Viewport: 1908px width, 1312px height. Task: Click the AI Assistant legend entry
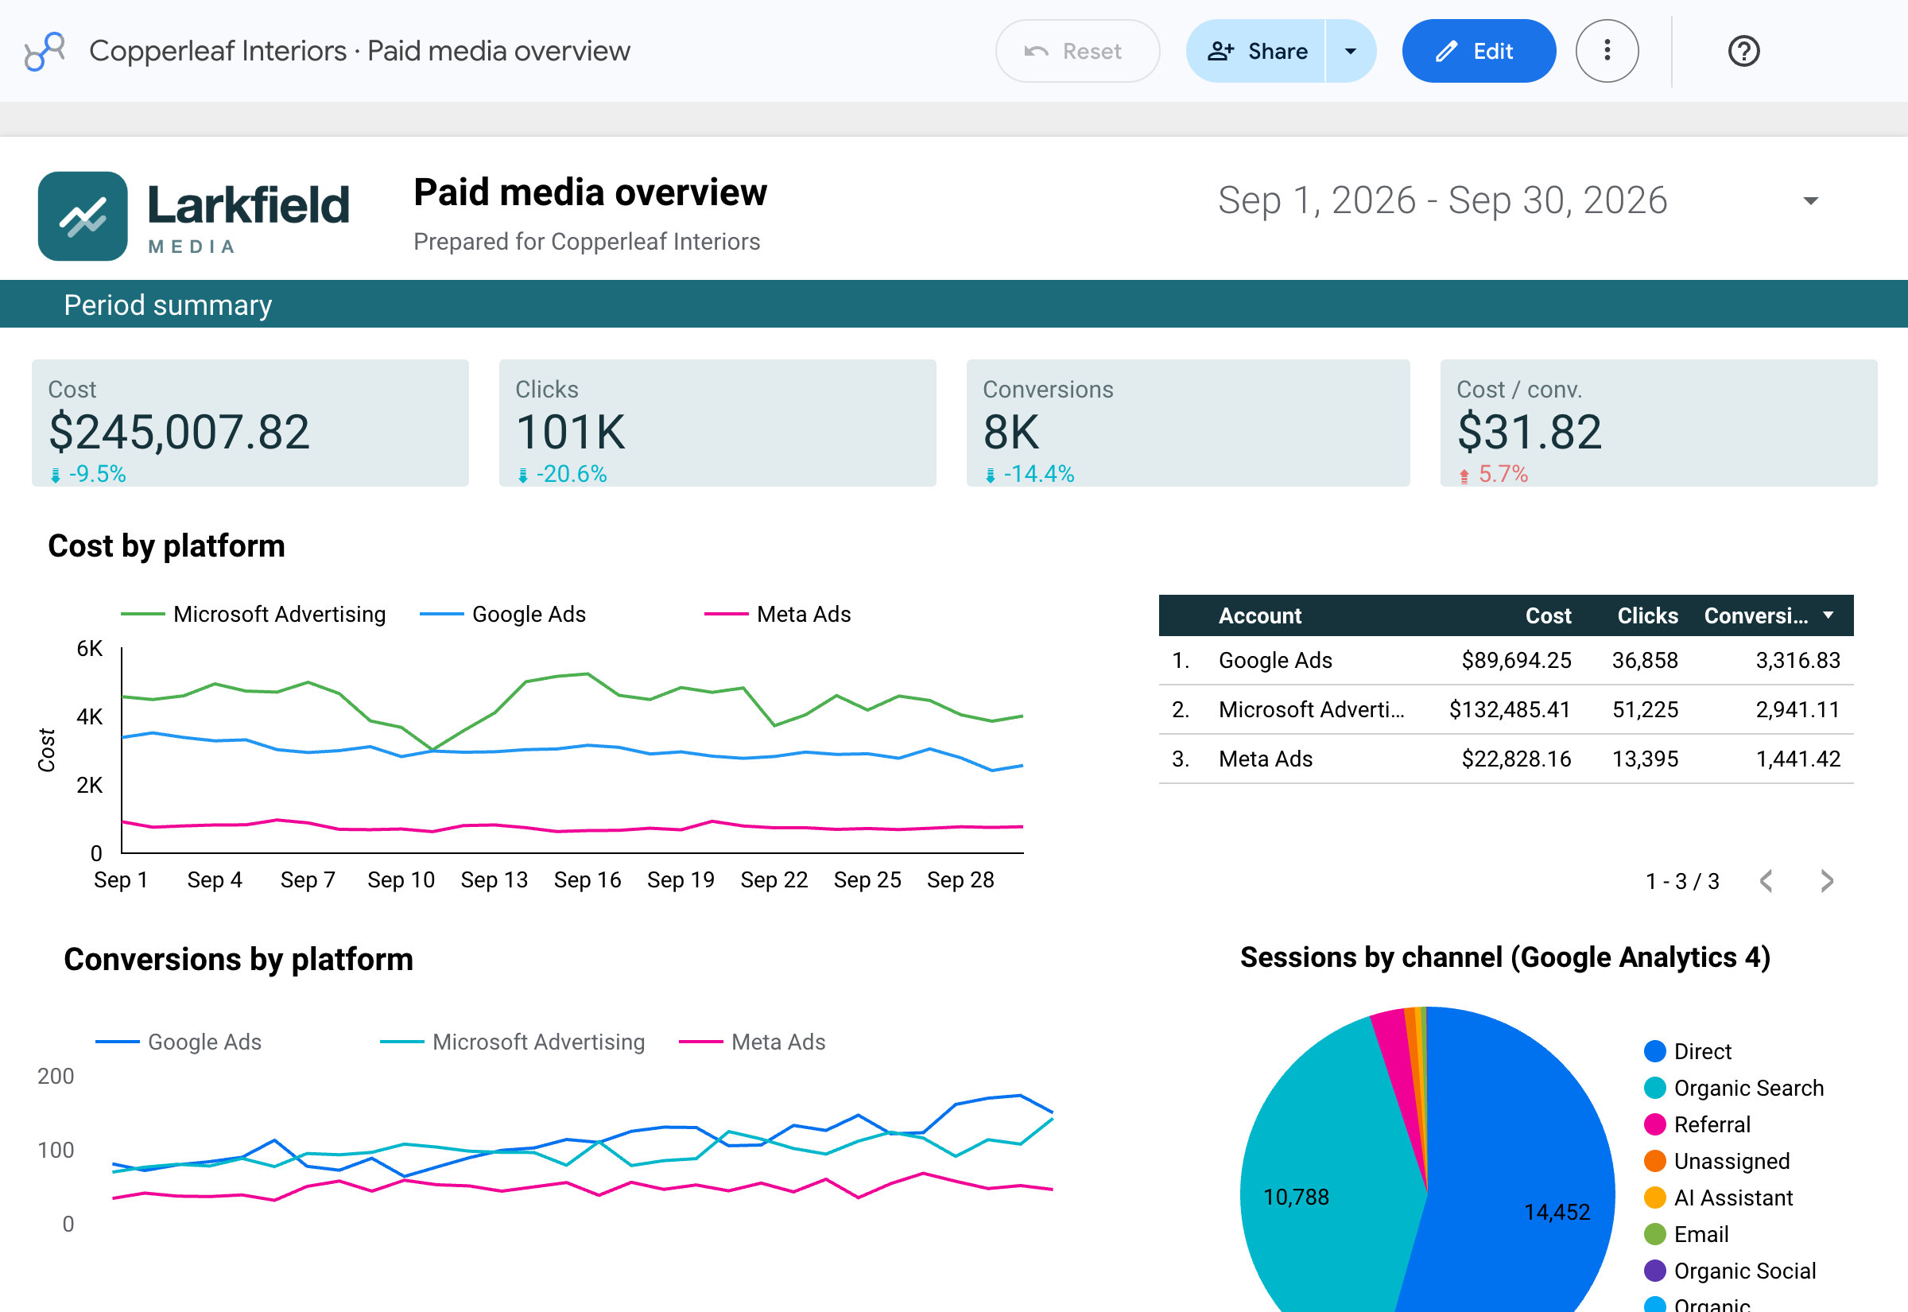click(x=1718, y=1197)
